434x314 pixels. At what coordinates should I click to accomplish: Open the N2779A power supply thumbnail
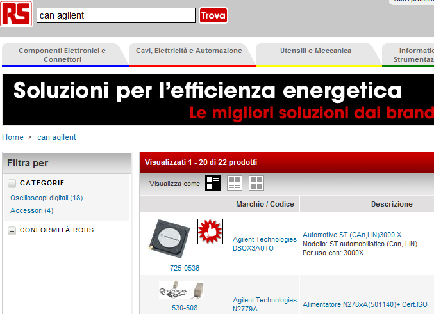tap(181, 290)
